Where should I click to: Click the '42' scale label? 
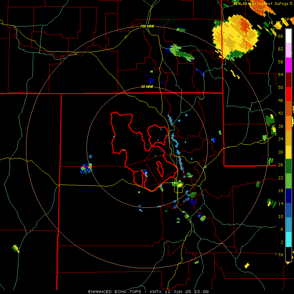[x=281, y=113]
